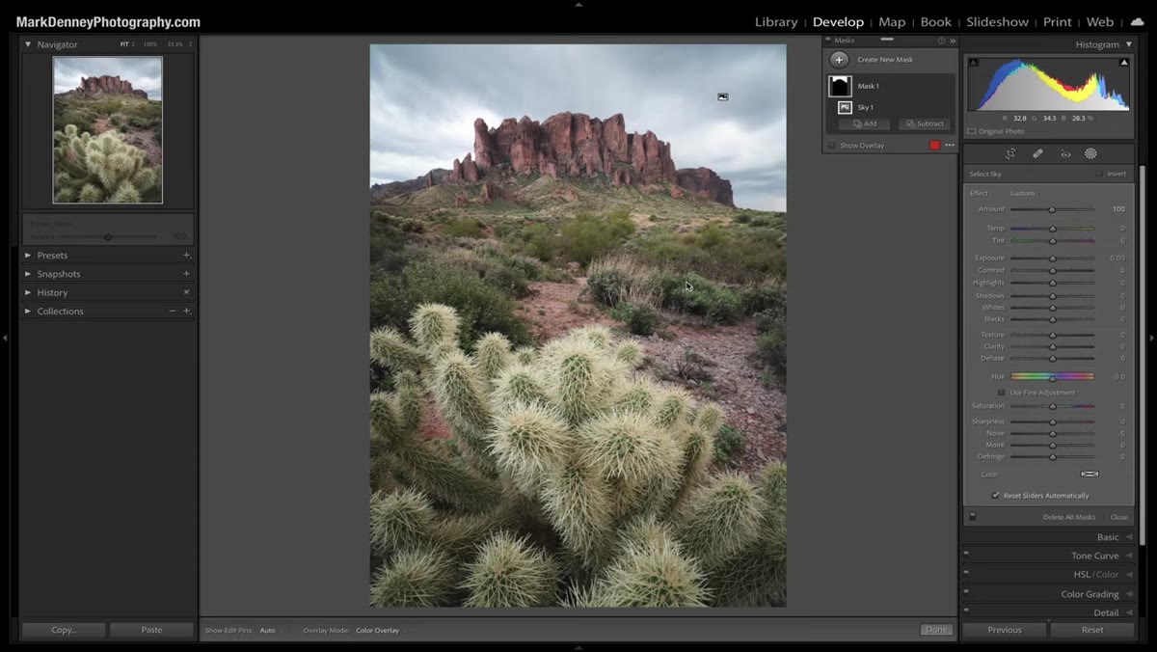Switch to the Map module
This screenshot has height=652, width=1157.
pos(892,22)
